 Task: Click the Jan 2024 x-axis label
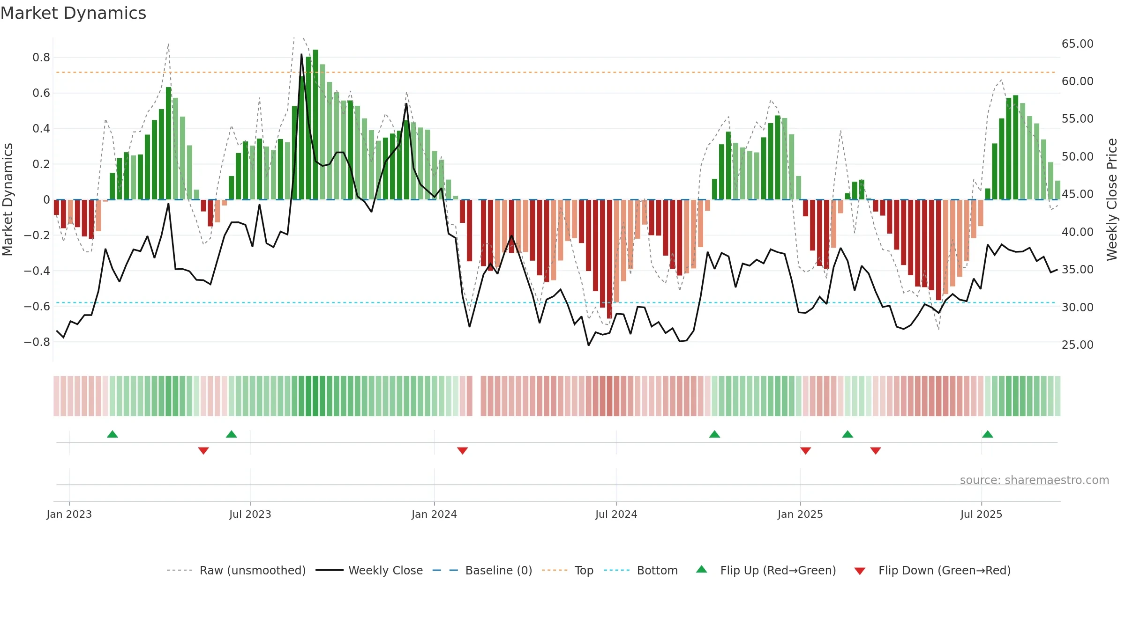pos(435,514)
